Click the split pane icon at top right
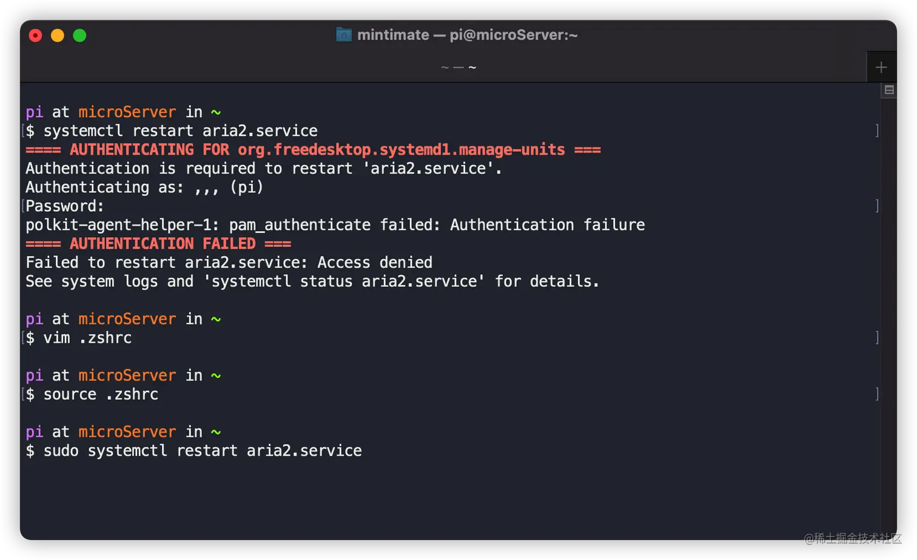This screenshot has width=917, height=560. [889, 90]
